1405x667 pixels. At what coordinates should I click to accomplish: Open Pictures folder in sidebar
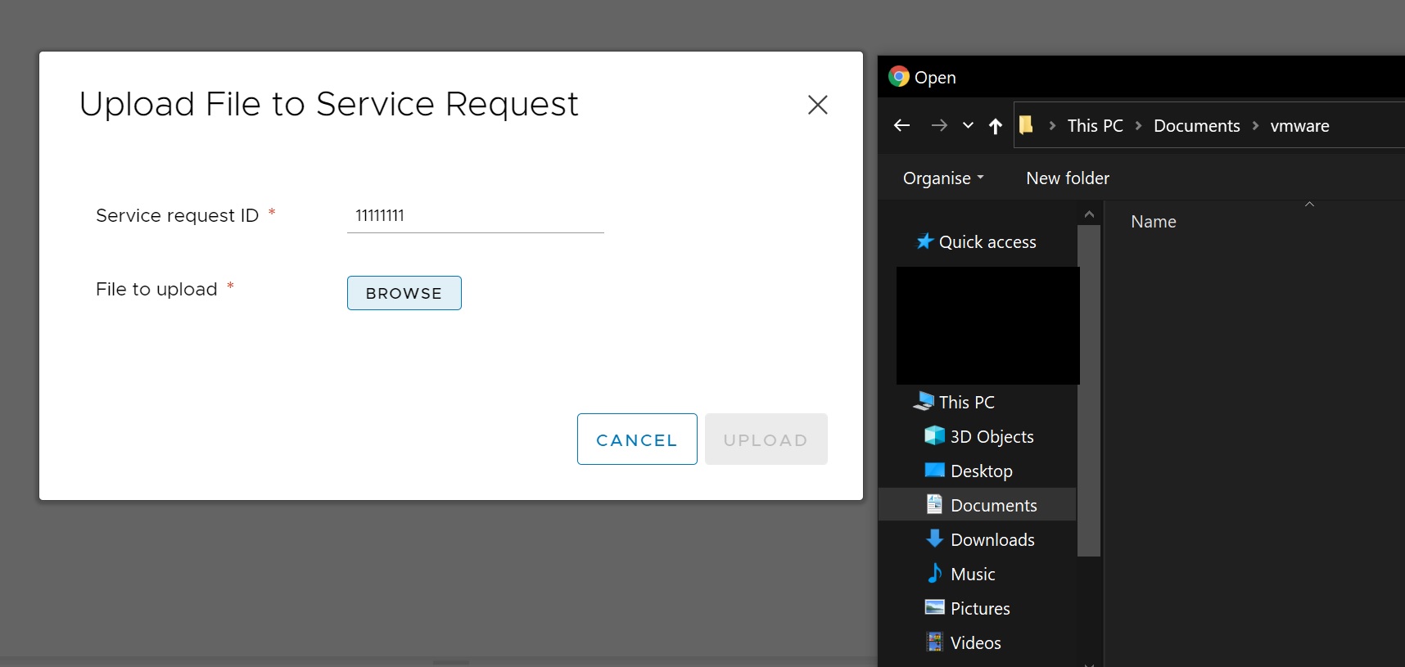tap(979, 609)
